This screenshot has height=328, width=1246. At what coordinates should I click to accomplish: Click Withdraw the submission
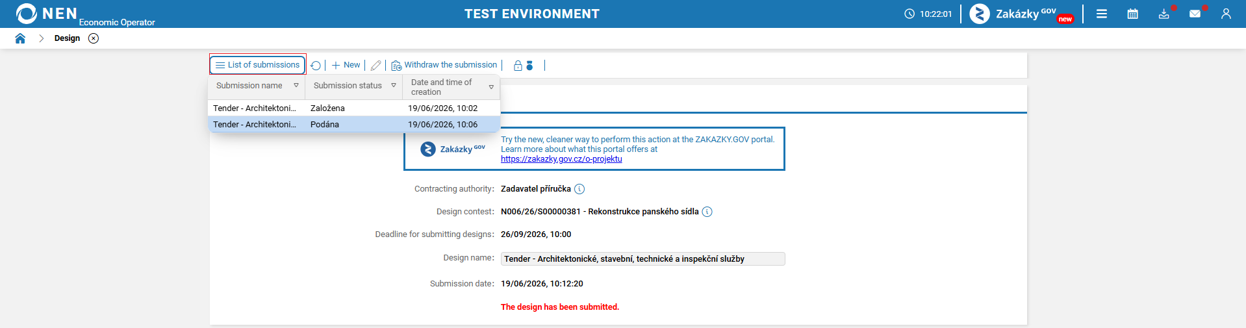click(x=444, y=65)
